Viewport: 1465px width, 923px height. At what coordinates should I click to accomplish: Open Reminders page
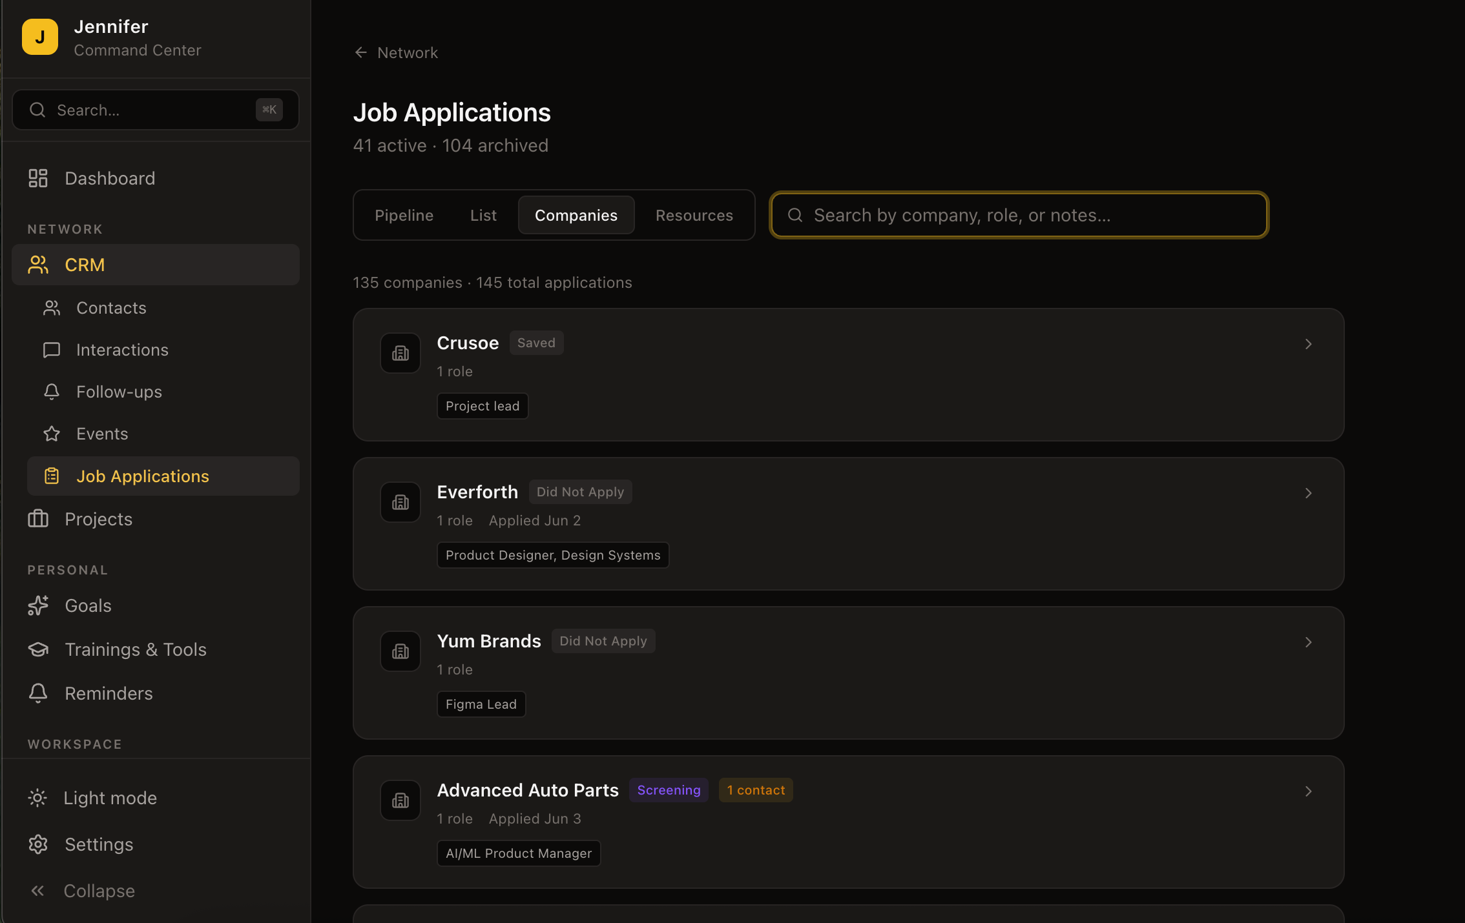(x=156, y=693)
